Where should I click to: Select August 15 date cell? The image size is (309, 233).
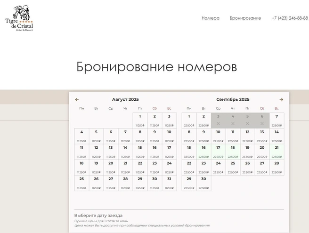coord(140,152)
